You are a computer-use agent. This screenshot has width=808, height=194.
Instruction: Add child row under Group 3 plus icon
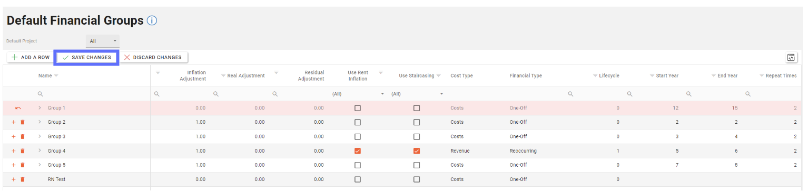pyautogui.click(x=14, y=136)
